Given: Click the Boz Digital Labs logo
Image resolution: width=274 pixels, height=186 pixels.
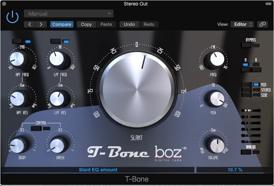Looking at the screenshot, I should [x=170, y=154].
